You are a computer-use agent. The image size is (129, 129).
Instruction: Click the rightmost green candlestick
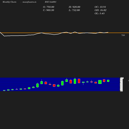point(108,81)
